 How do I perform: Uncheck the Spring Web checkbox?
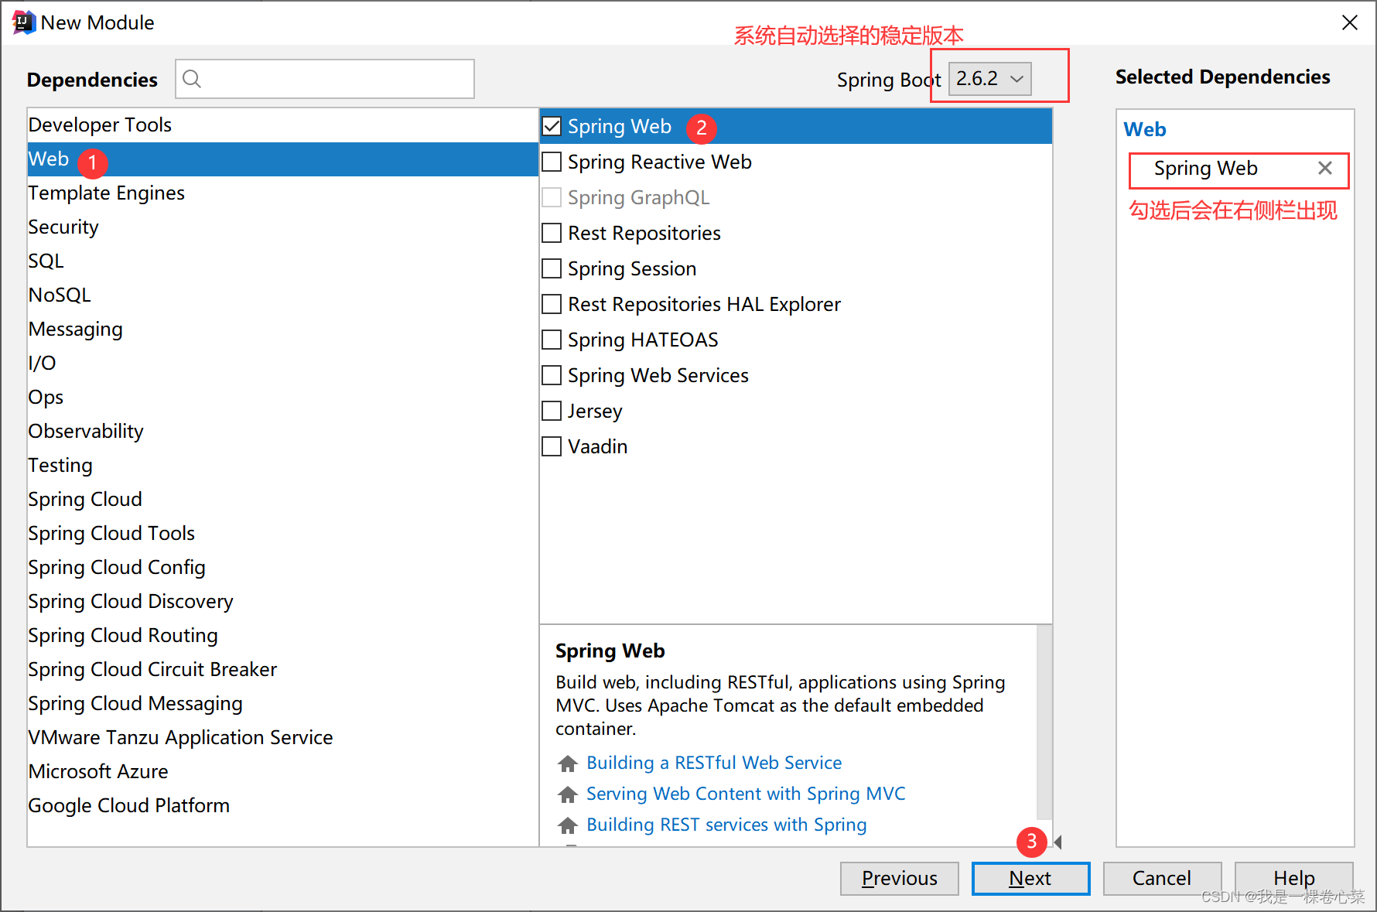point(552,126)
